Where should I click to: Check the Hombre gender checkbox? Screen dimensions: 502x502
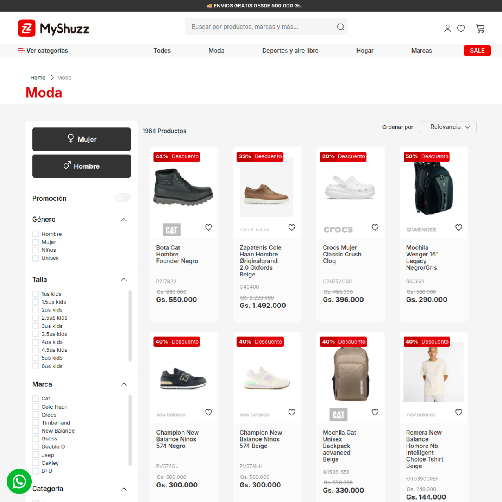(x=35, y=234)
